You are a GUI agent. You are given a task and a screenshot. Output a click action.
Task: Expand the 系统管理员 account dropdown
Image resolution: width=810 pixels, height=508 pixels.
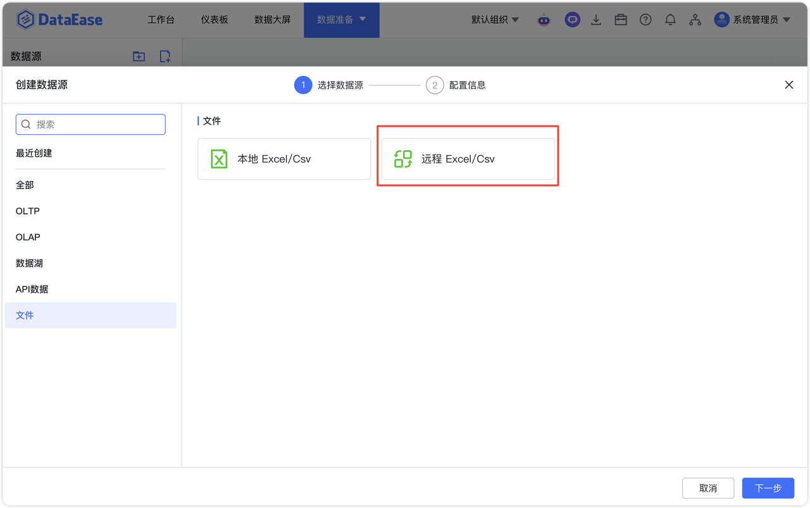[x=761, y=20]
